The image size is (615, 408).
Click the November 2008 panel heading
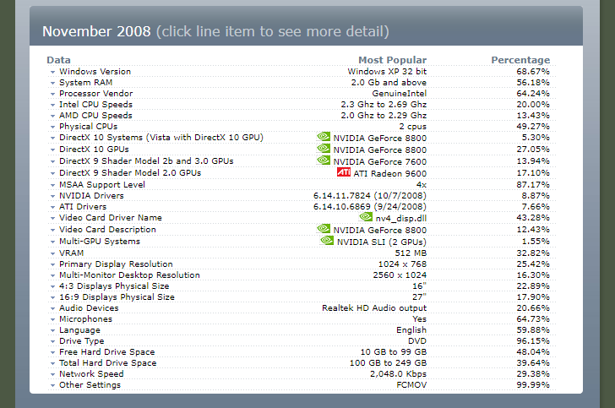tap(96, 31)
